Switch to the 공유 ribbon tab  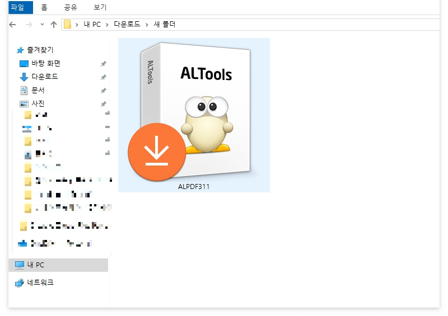[71, 7]
